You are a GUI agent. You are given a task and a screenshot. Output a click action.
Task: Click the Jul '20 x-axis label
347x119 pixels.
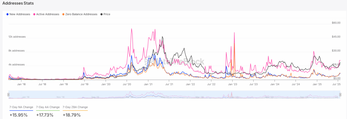[x=127, y=84]
